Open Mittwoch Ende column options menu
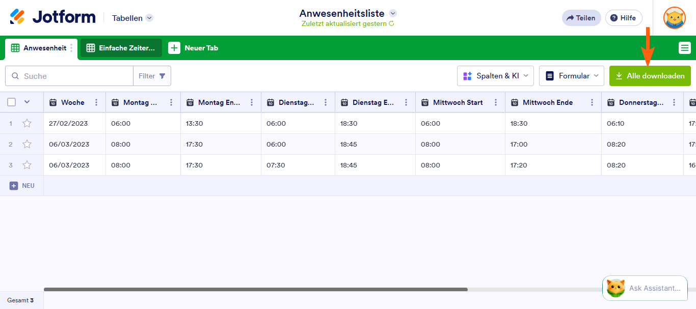The image size is (696, 309). click(592, 102)
